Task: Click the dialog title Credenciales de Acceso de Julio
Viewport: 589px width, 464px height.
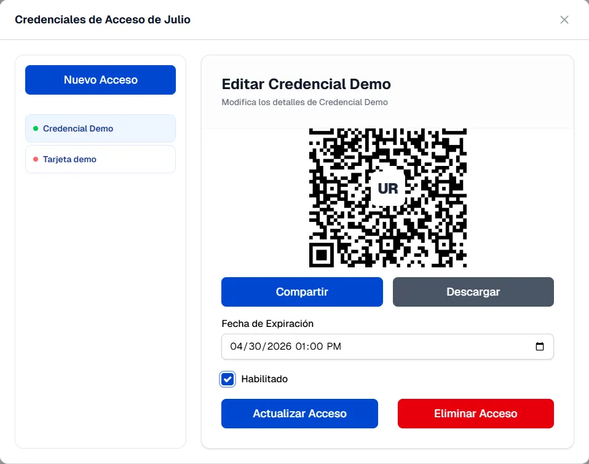Action: (103, 20)
